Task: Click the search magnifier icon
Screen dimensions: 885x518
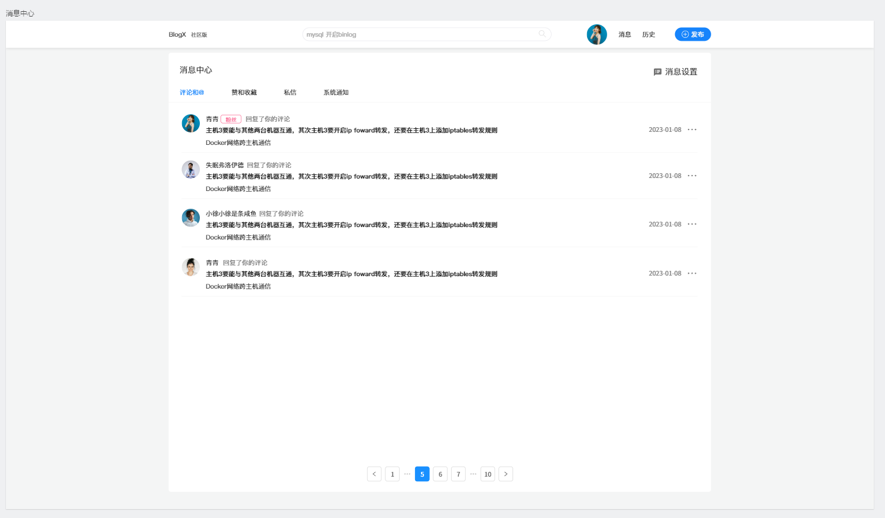Action: pos(542,34)
